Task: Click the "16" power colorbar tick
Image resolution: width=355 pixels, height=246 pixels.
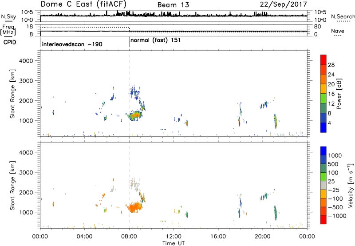Action: click(331, 94)
